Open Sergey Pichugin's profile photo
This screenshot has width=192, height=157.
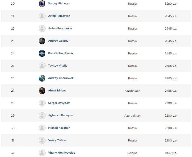42,4
